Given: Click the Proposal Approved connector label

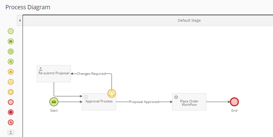Looking at the screenshot, I should point(144,102).
